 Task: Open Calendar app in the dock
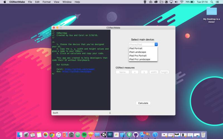(33, 135)
